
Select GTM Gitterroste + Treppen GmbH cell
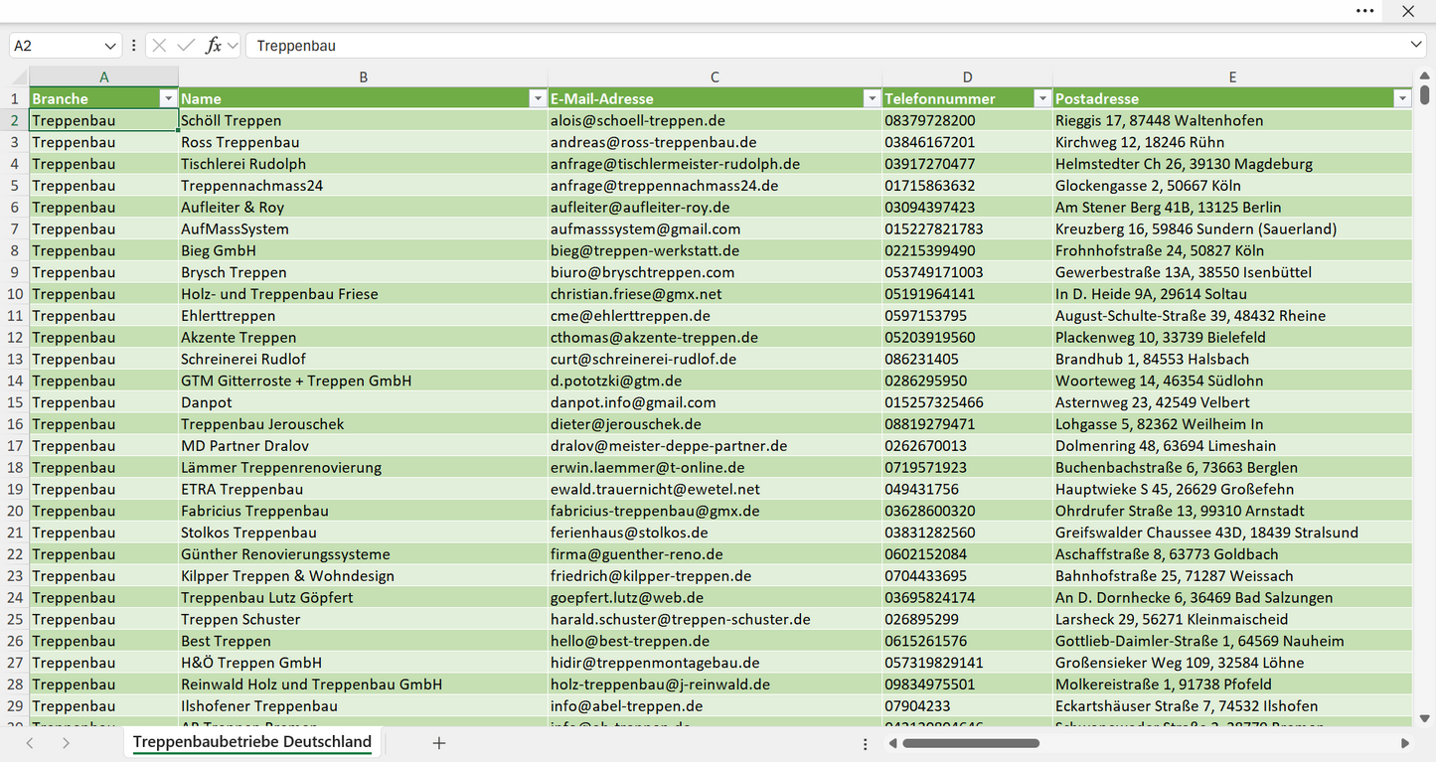coord(364,381)
